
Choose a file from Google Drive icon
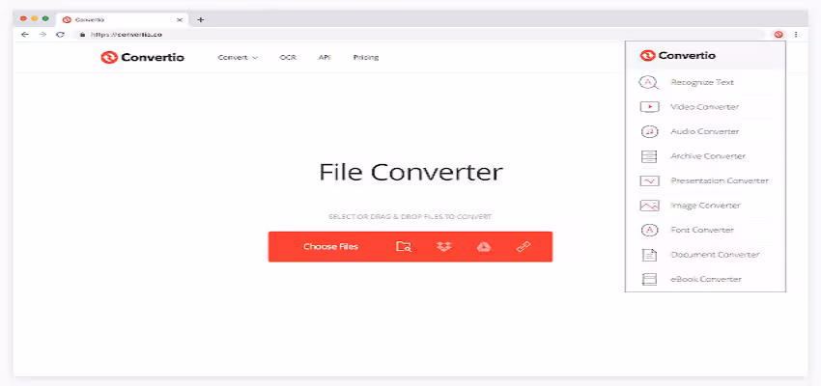pos(483,246)
